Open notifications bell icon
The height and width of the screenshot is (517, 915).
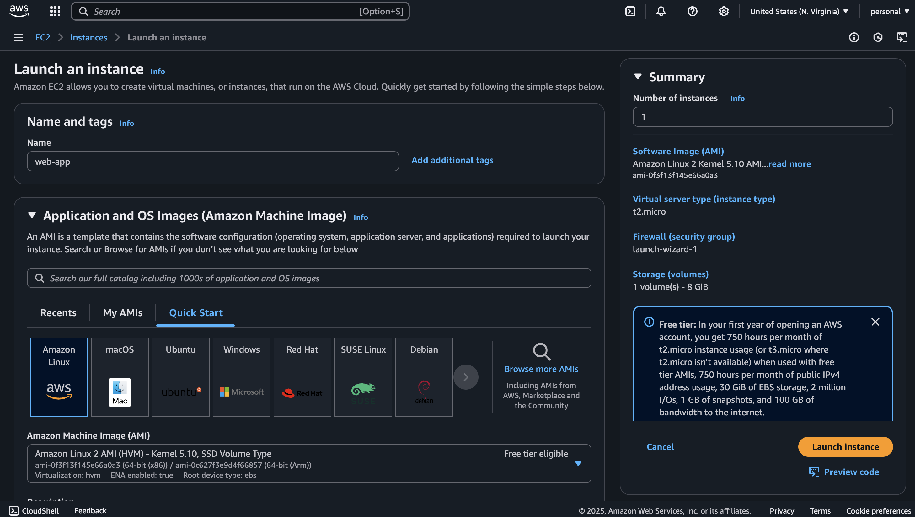pyautogui.click(x=661, y=11)
